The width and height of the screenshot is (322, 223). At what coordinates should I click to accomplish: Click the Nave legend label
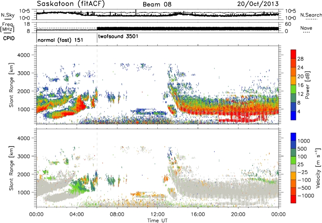tap(306, 28)
